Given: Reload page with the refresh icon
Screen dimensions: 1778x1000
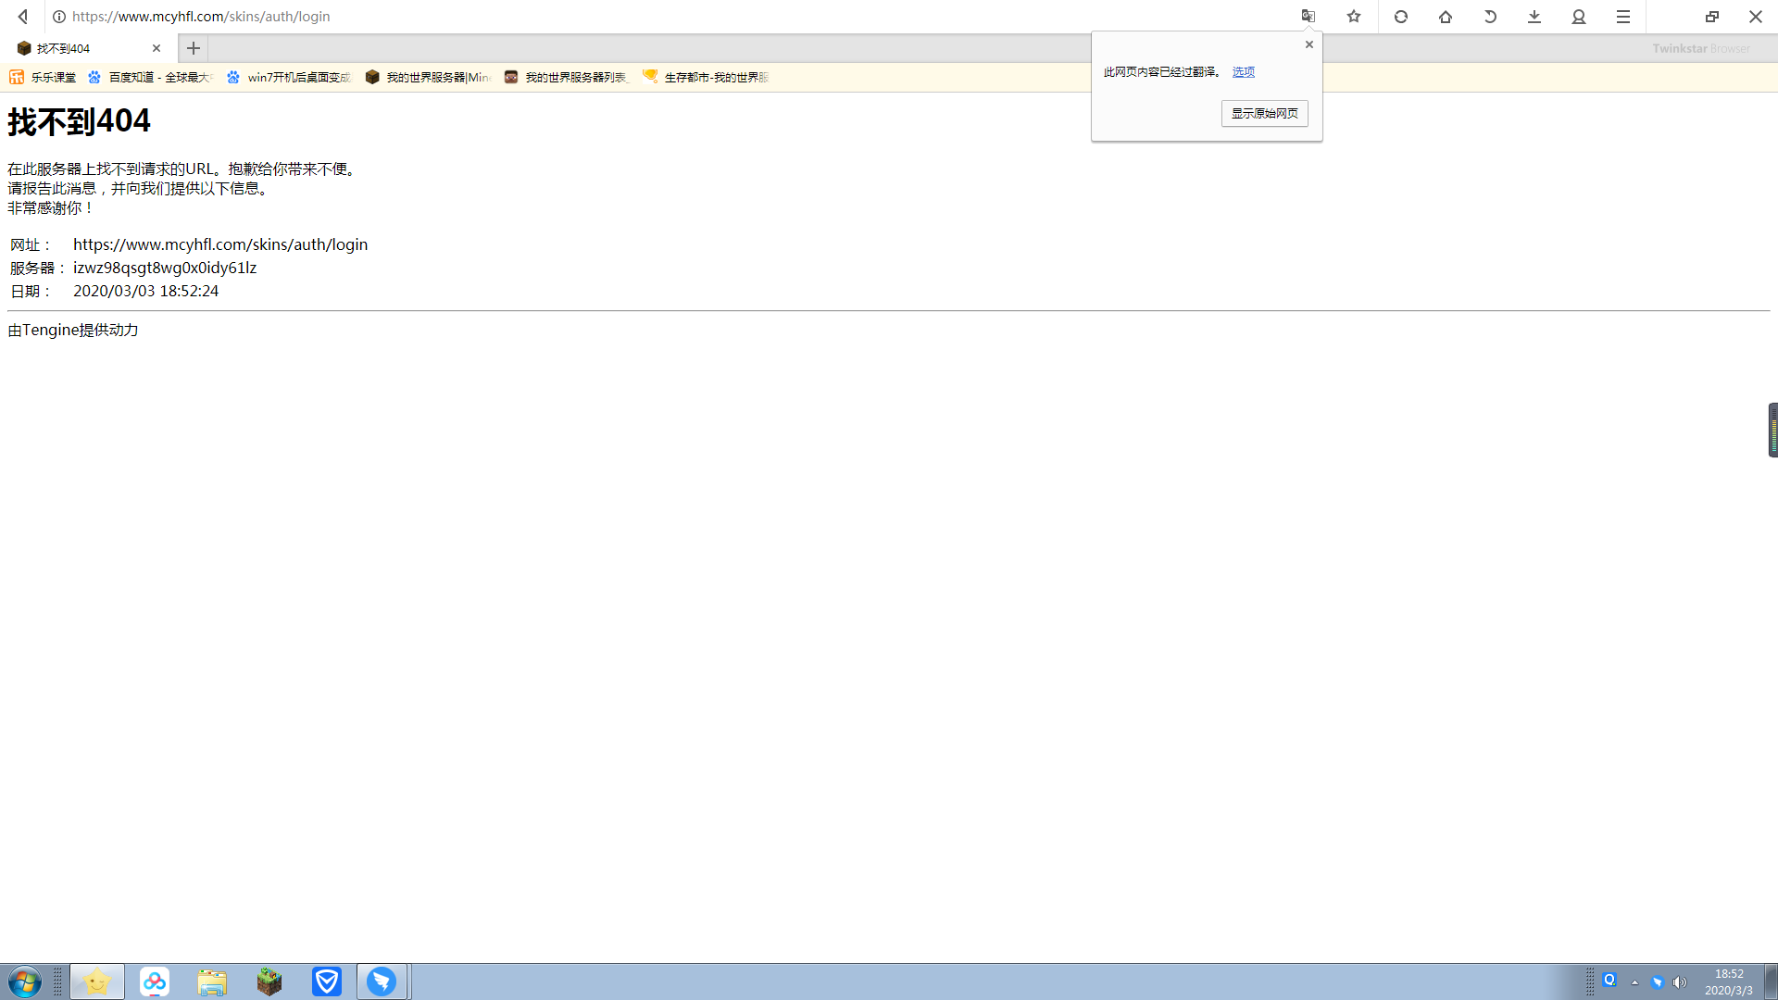Looking at the screenshot, I should tap(1401, 16).
